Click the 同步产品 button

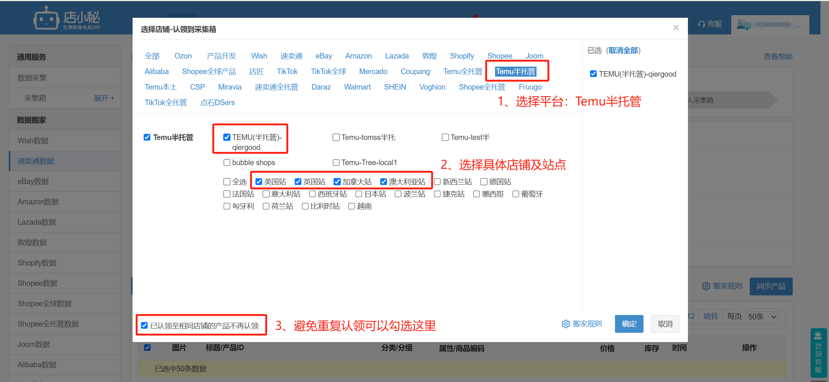point(771,286)
